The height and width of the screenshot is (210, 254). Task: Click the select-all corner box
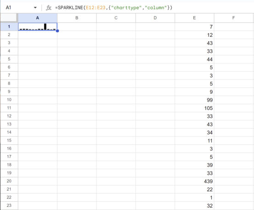[9, 18]
